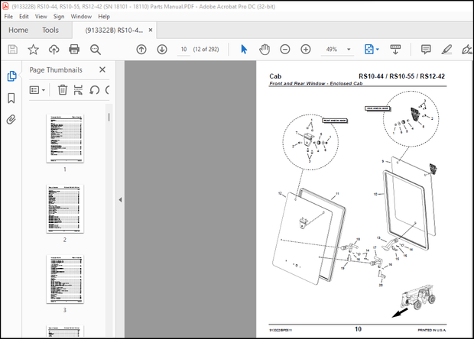
Task: Click the page number input field
Action: pos(183,49)
